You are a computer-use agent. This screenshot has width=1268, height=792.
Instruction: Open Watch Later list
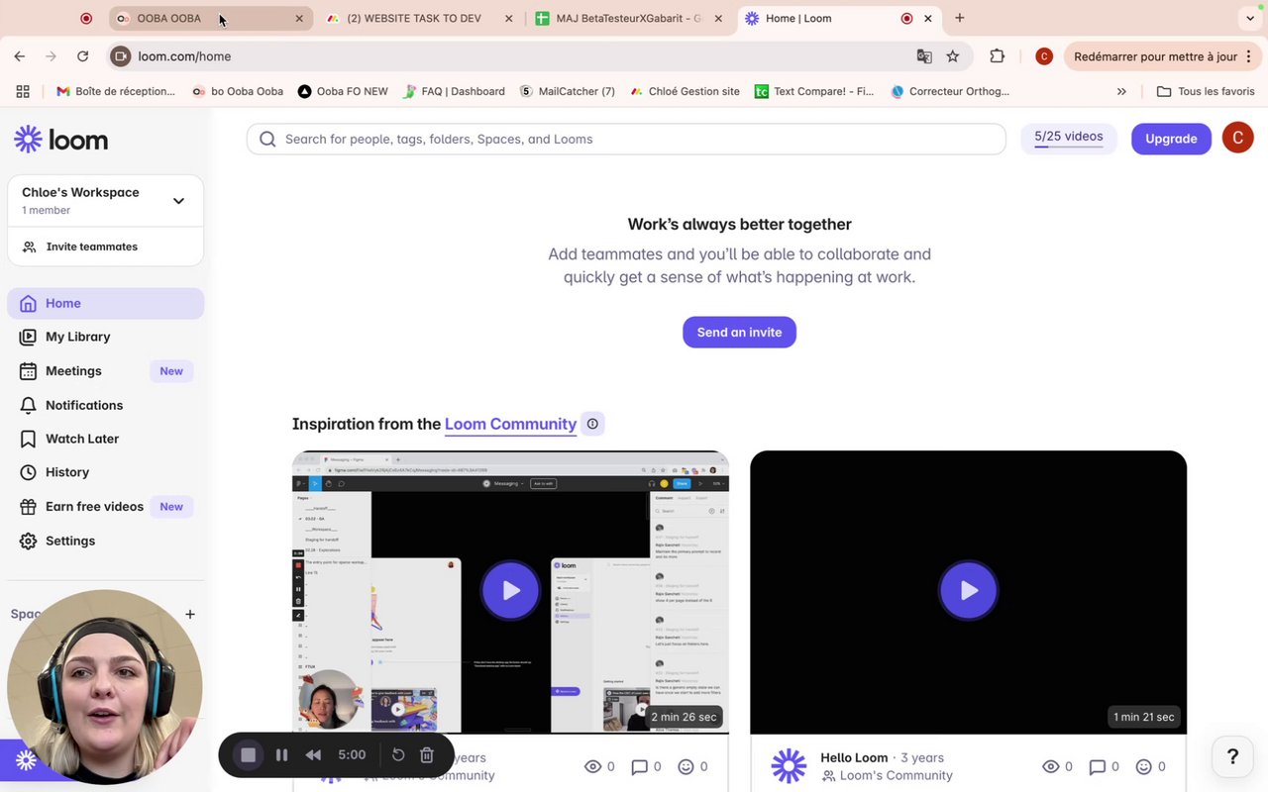tap(106, 439)
